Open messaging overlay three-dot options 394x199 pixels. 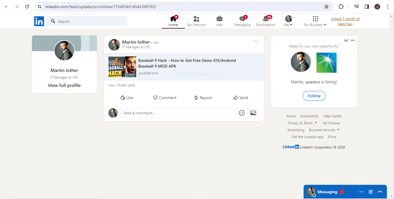click(x=361, y=192)
